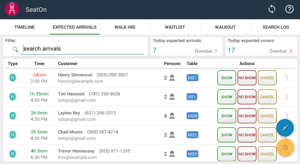
Task: Select table badge V01 for Tim Hancock
Action: (x=192, y=97)
